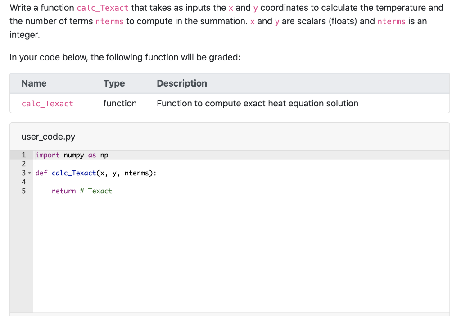
Task: Click the nterms token in the problem statement
Action: [x=109, y=21]
